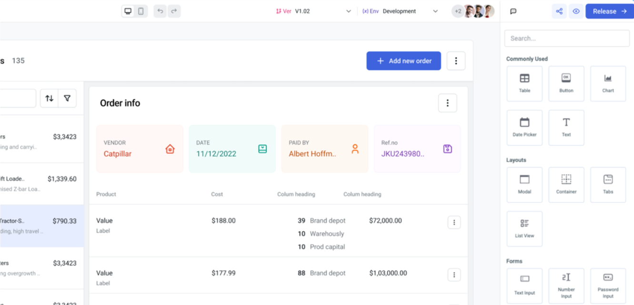Click the filter funnel icon

point(67,98)
